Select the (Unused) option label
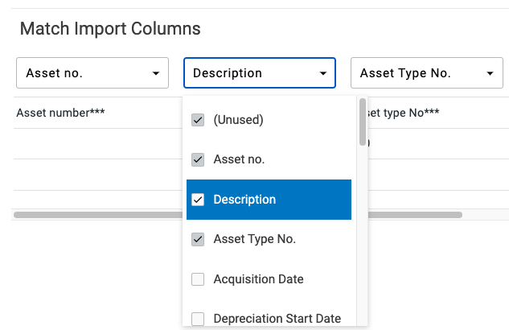The height and width of the screenshot is (330, 509). coord(238,120)
